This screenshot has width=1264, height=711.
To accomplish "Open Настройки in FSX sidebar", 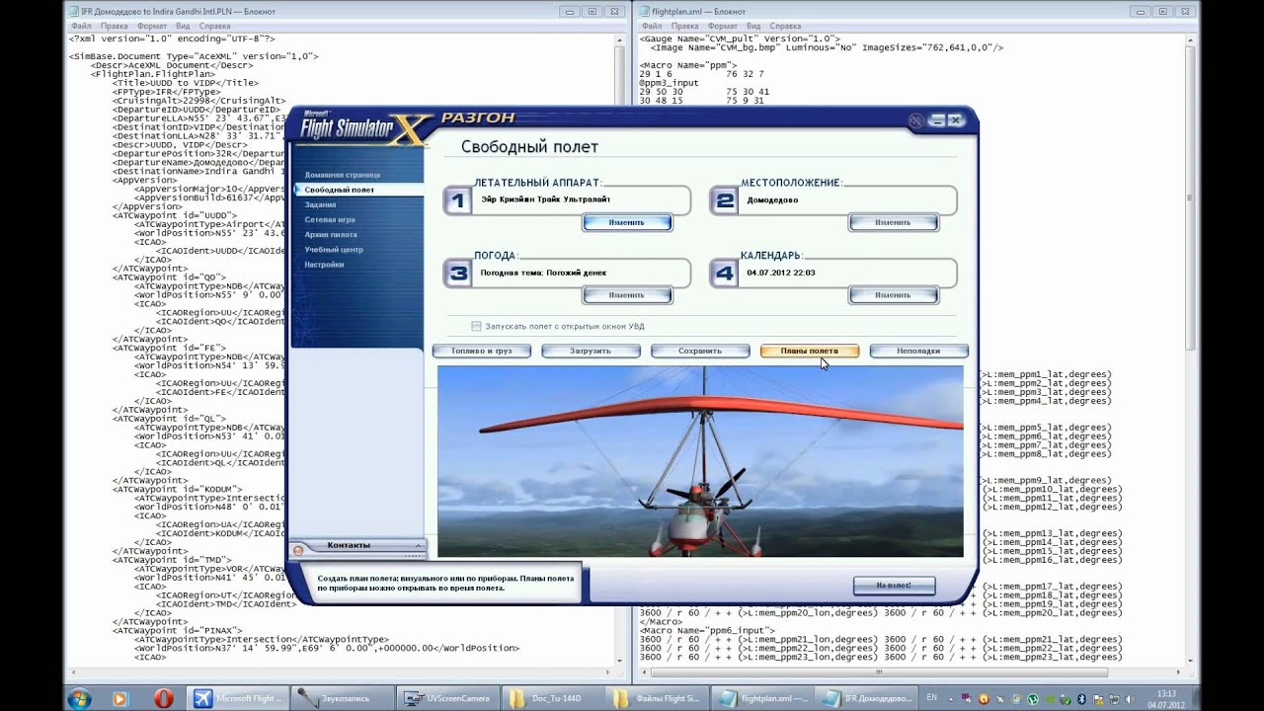I will (324, 265).
